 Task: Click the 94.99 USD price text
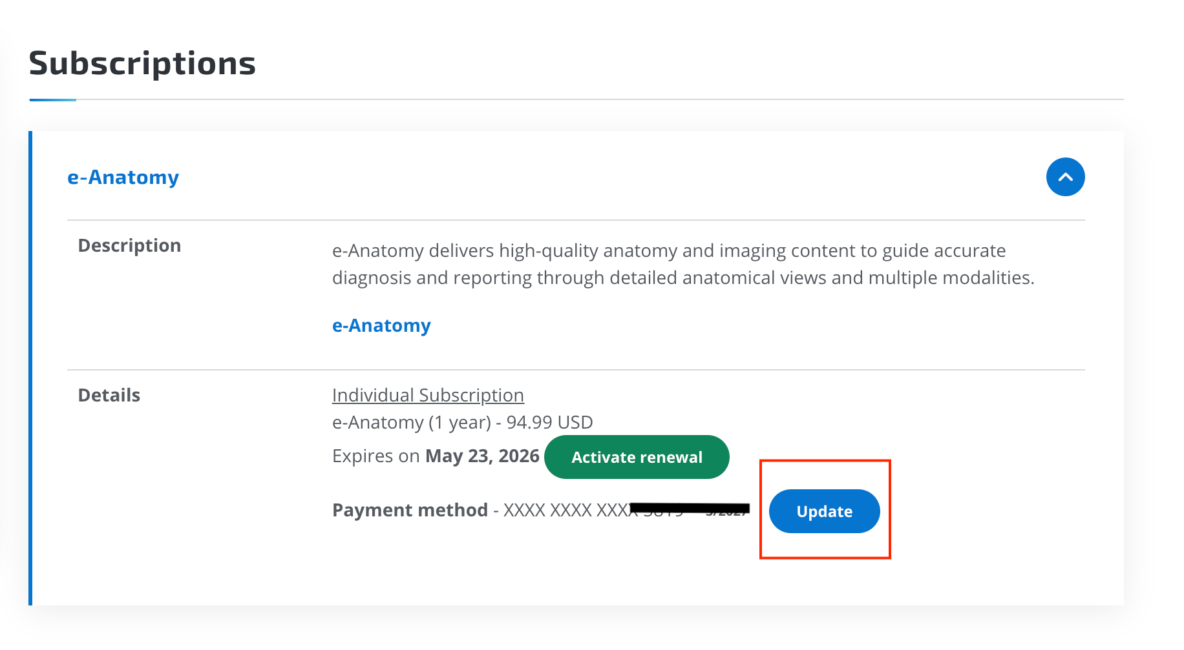pyautogui.click(x=549, y=423)
